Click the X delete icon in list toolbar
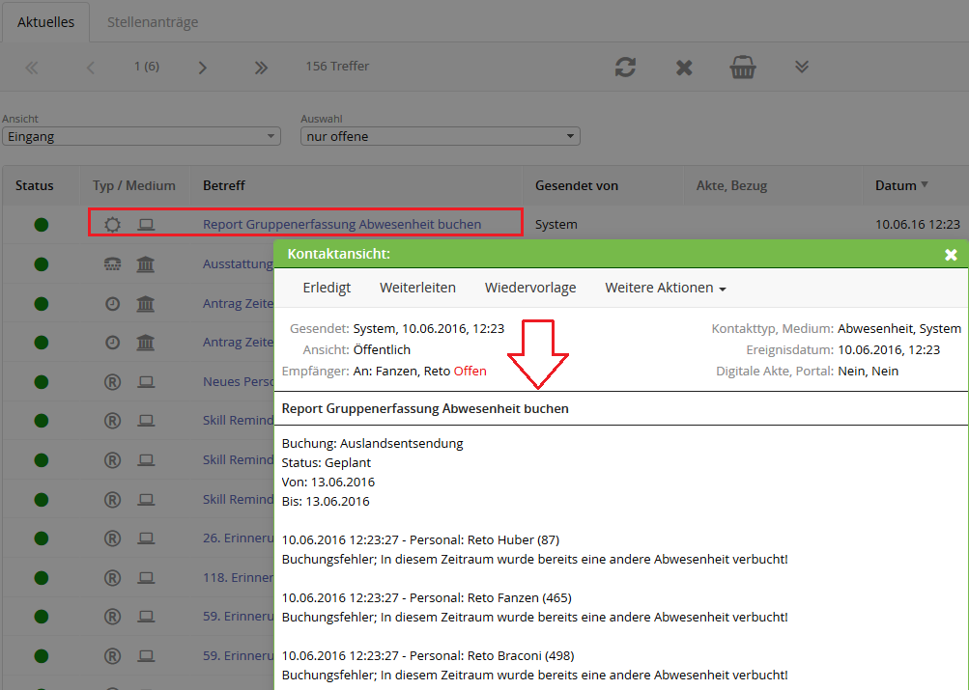Viewport: 969px width, 690px height. point(684,68)
